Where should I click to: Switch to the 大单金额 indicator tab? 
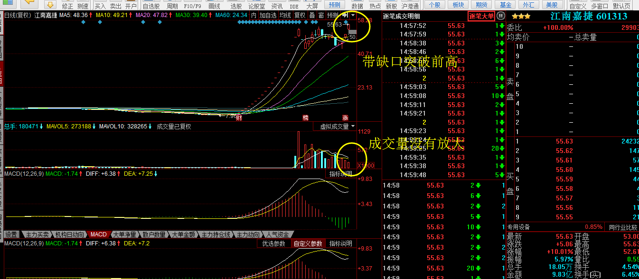(x=183, y=234)
